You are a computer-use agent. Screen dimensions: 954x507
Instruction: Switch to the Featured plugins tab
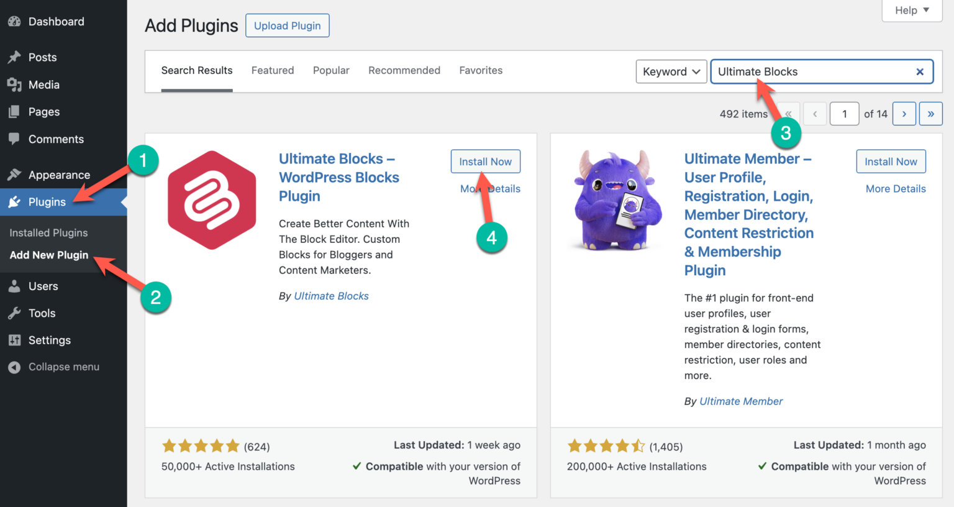273,70
